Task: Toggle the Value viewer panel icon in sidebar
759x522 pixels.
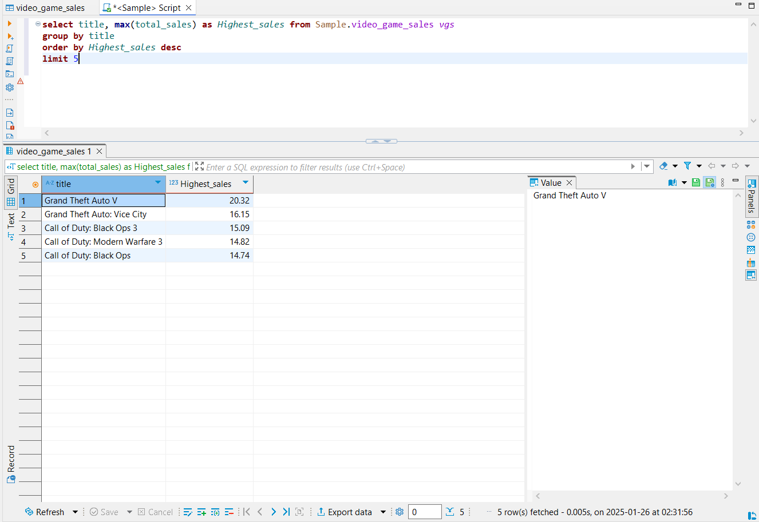Action: (751, 275)
